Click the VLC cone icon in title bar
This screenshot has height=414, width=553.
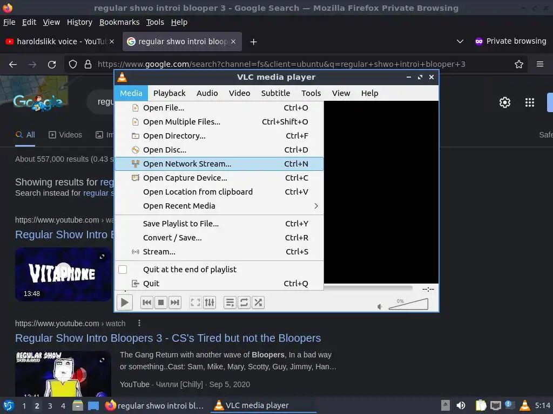click(122, 77)
